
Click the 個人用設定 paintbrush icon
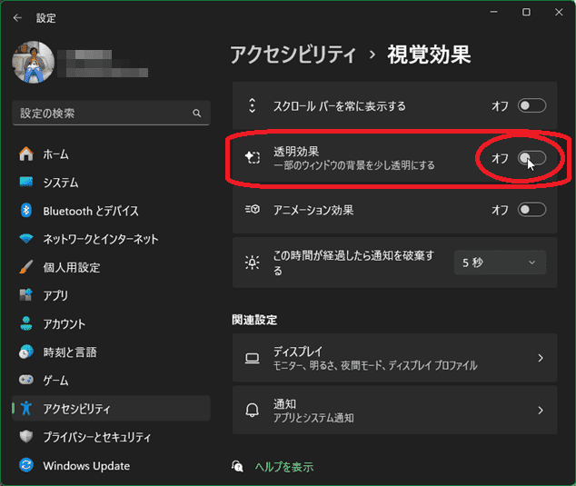(25, 267)
